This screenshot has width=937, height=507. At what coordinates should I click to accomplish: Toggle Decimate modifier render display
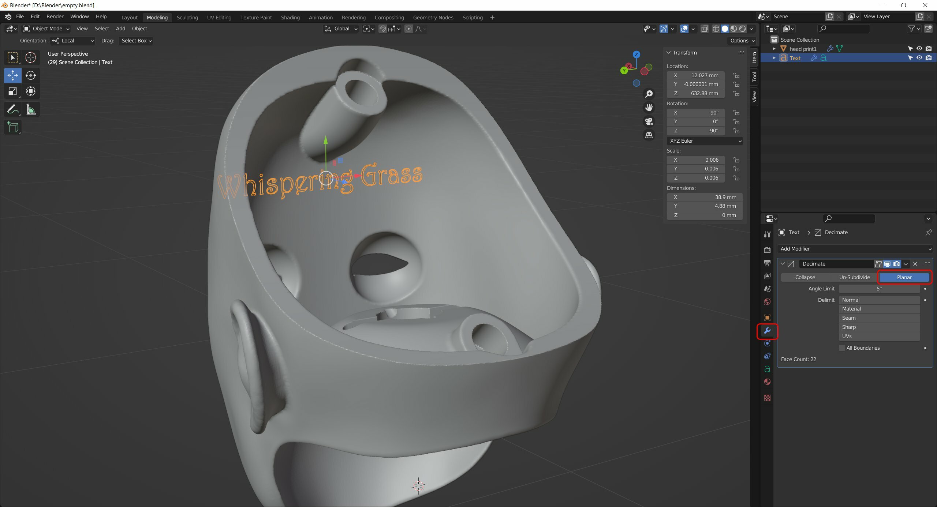tap(897, 264)
